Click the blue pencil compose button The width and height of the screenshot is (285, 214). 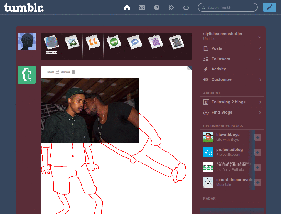point(269,7)
